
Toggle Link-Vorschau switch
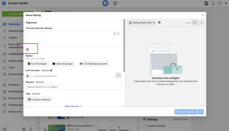pos(28,76)
